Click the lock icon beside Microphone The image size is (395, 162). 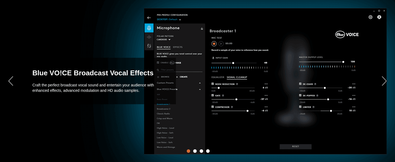click(202, 28)
